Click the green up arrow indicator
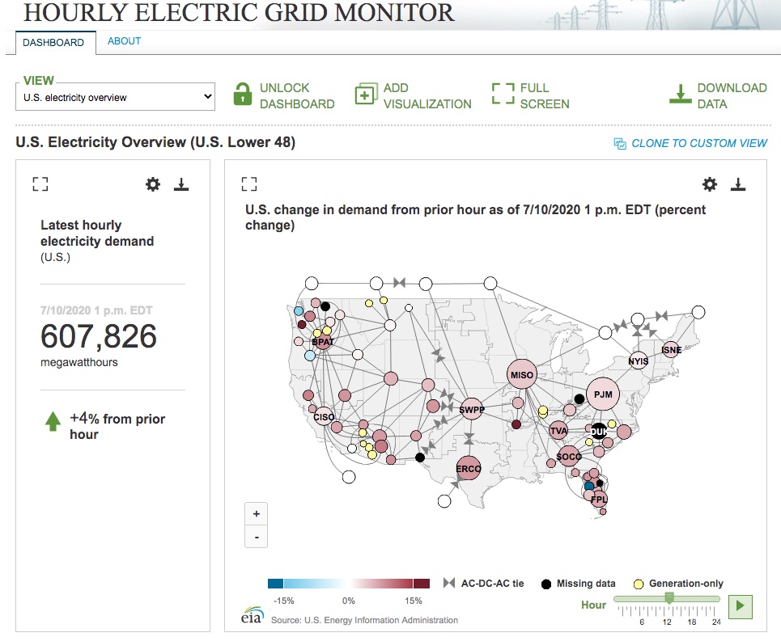Viewport: 781px width, 641px height. coord(53,421)
